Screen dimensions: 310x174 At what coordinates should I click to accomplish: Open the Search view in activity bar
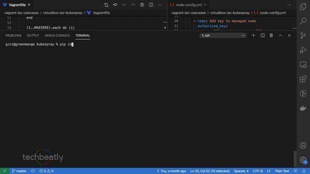303,21
